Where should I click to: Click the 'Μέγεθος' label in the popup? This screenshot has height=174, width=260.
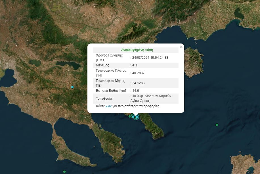(x=103, y=65)
